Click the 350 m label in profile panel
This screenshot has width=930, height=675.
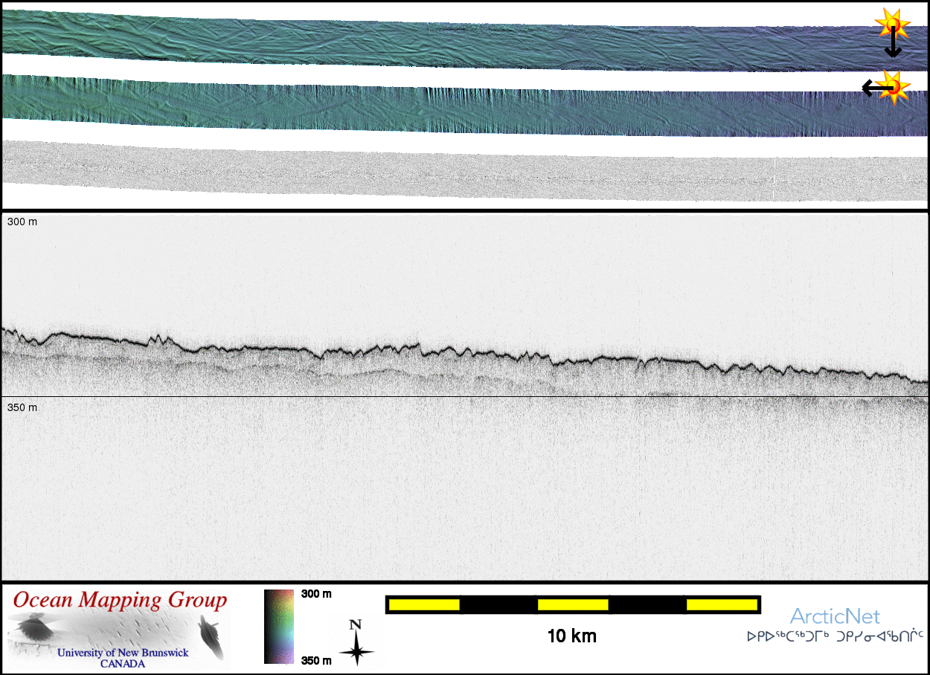pos(22,408)
